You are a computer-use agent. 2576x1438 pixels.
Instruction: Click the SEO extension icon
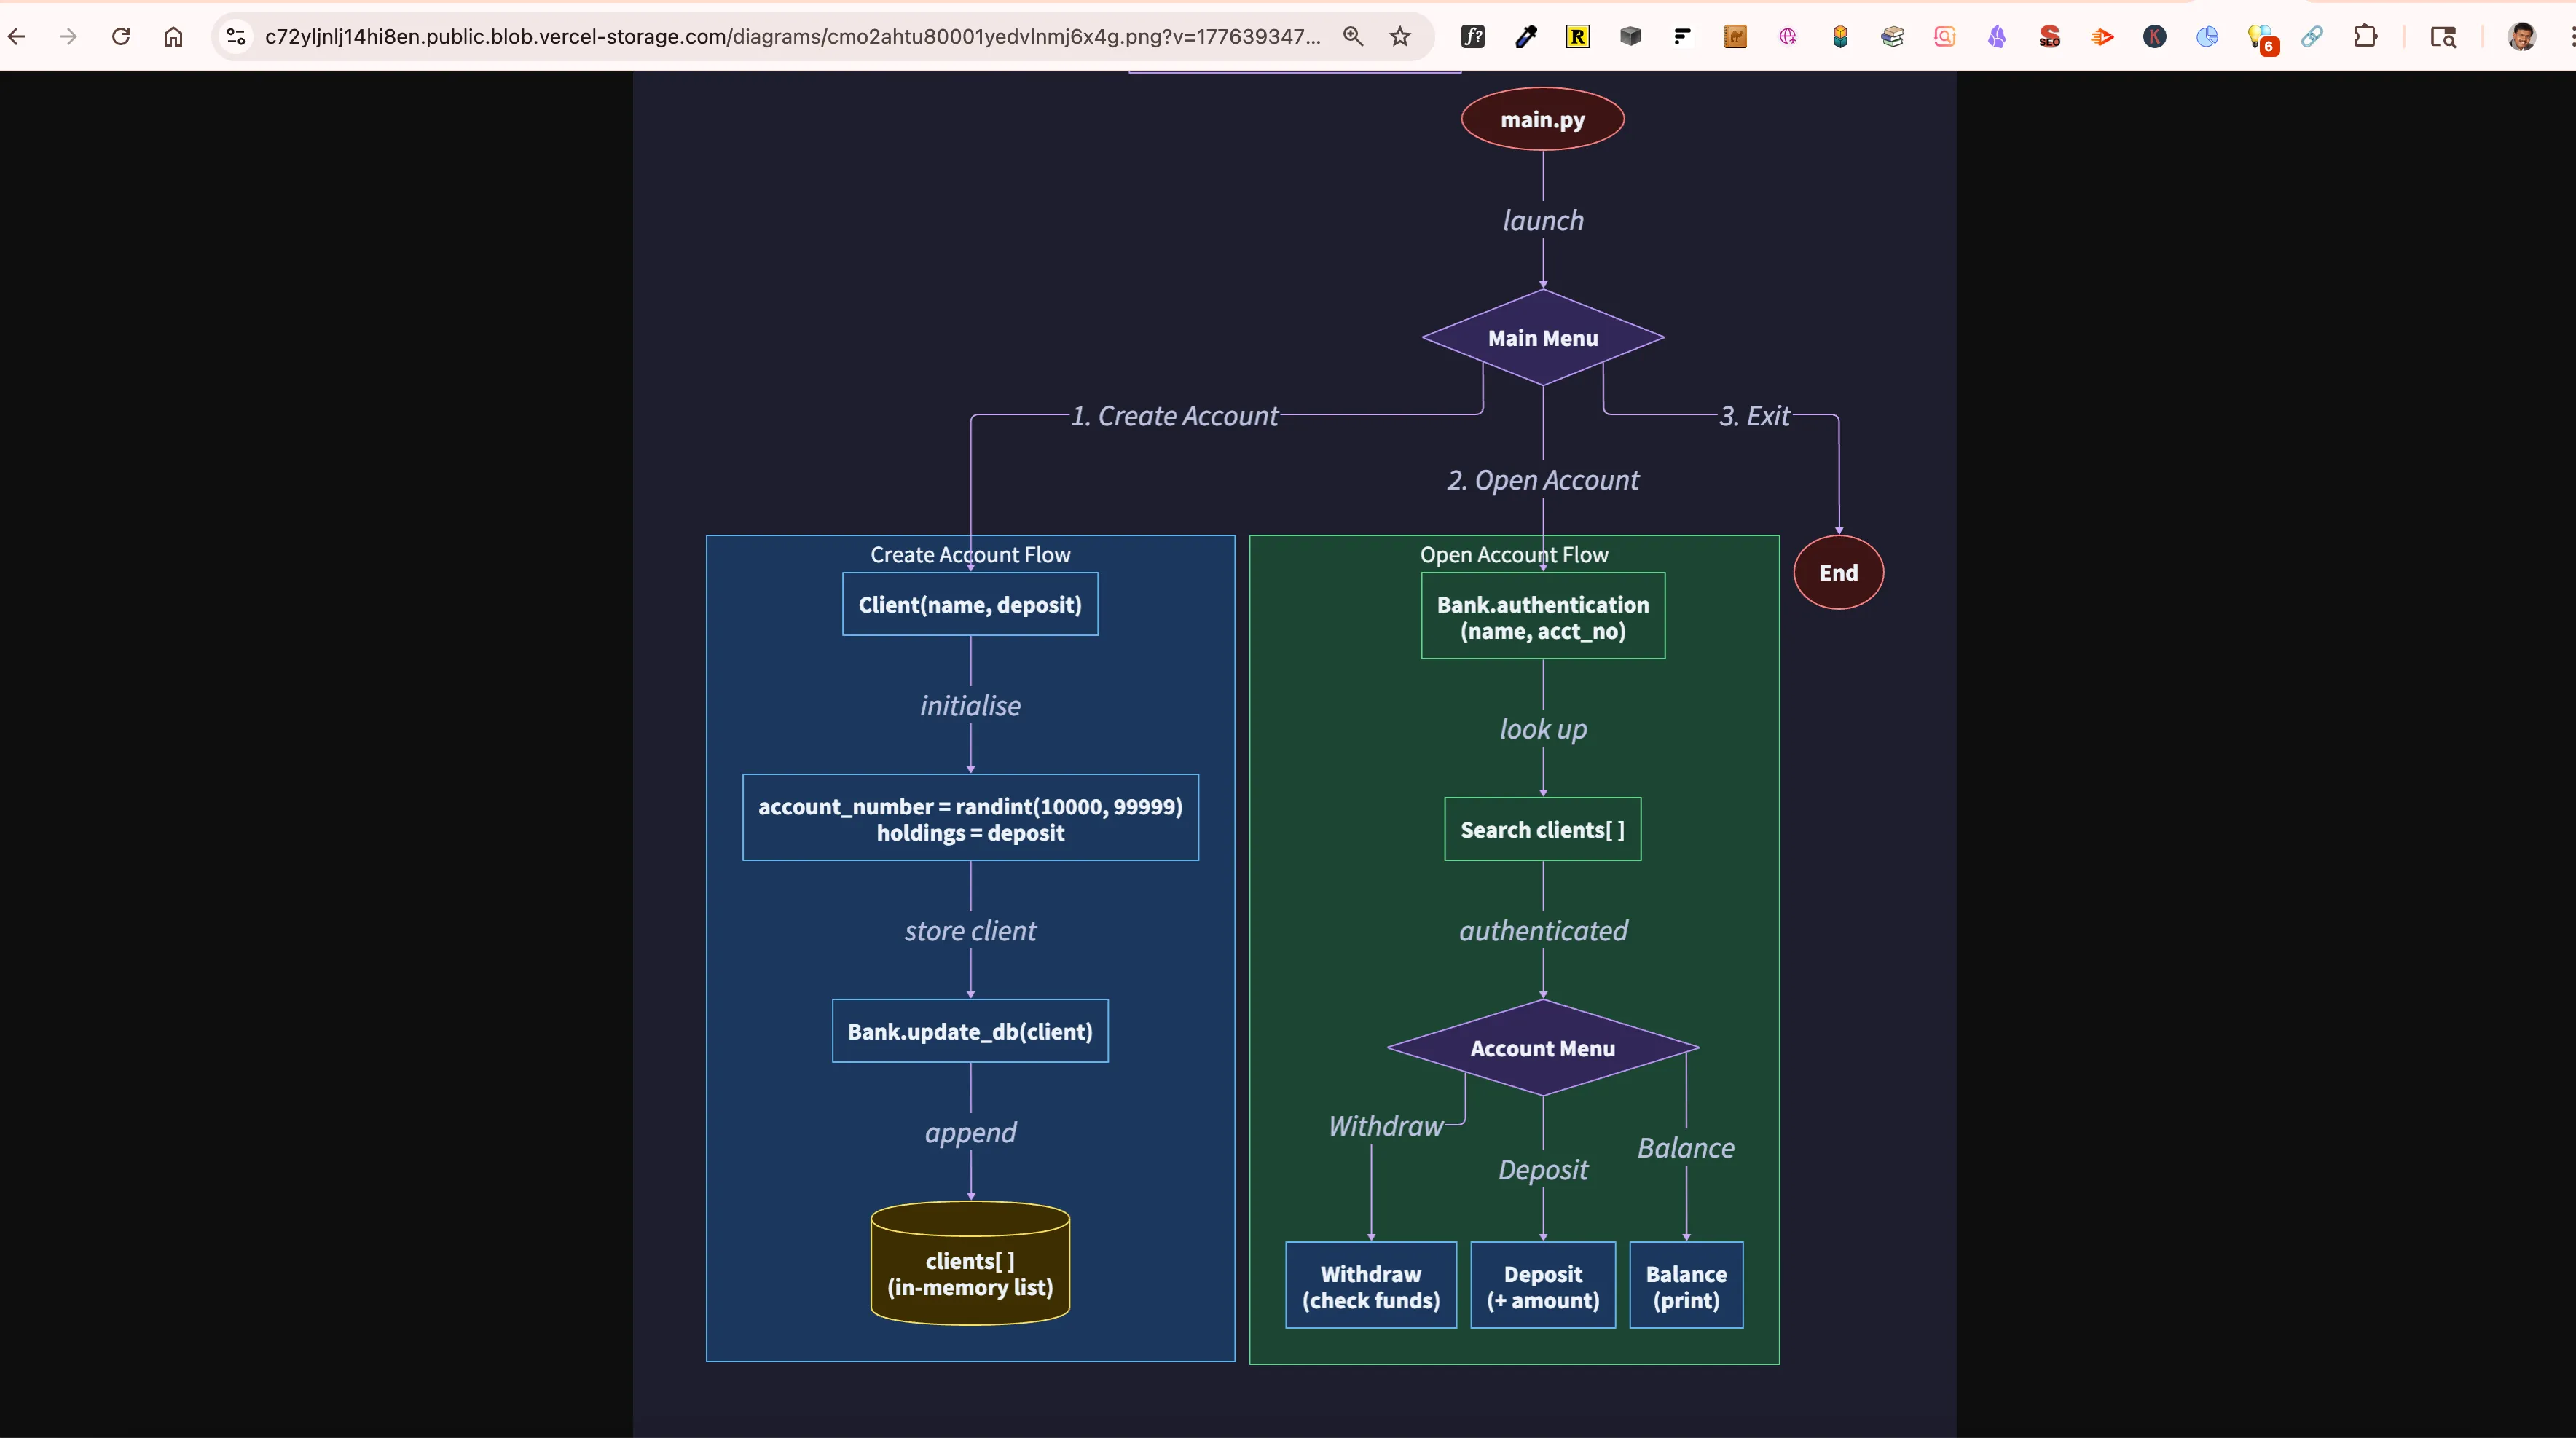[2050, 37]
